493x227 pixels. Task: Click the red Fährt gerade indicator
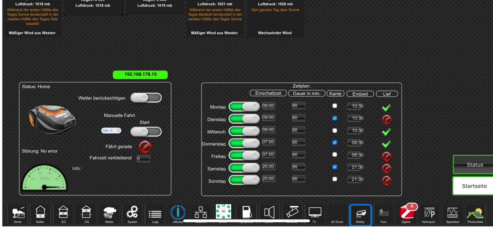(145, 146)
